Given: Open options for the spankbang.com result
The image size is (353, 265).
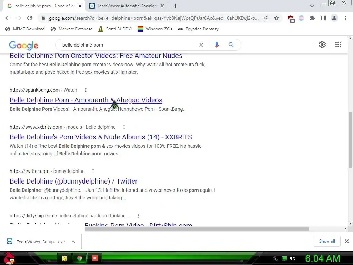Looking at the screenshot, I should click(x=86, y=90).
